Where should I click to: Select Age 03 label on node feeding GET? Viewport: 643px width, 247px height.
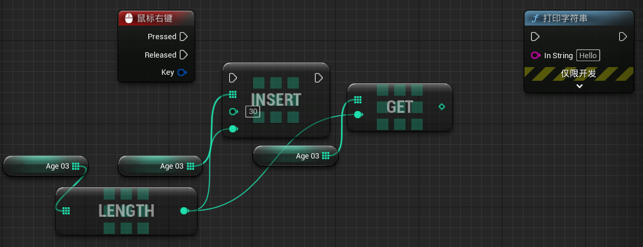[x=308, y=156]
